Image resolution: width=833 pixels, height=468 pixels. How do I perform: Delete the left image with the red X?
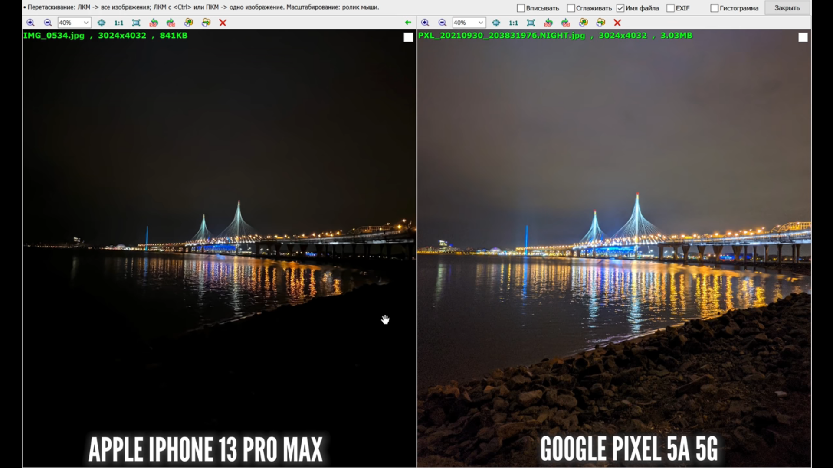coord(223,23)
